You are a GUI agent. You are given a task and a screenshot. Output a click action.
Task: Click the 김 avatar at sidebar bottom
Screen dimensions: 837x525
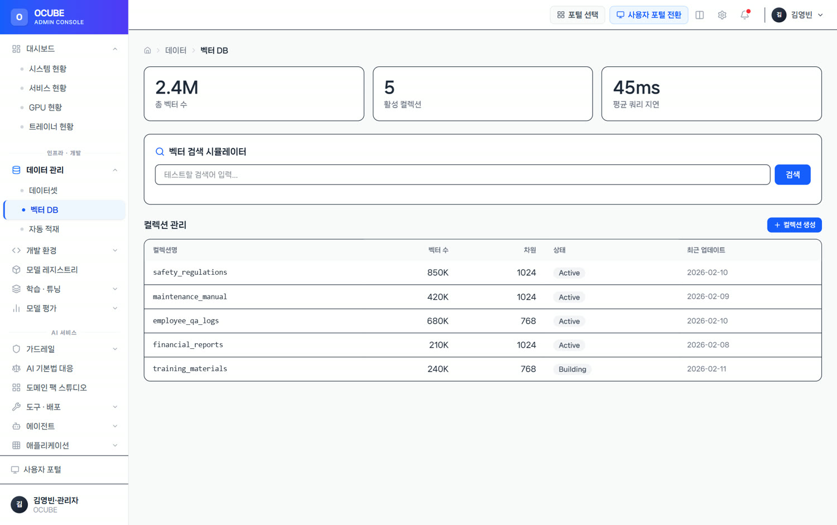(x=19, y=504)
